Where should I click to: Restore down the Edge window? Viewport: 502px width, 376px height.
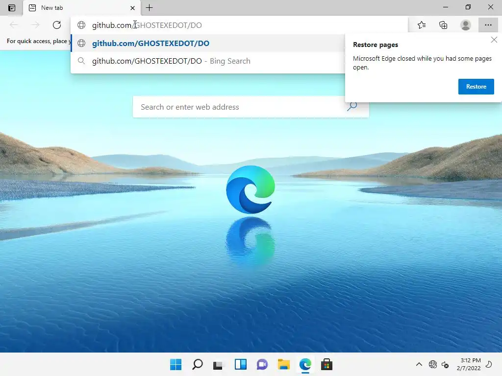pyautogui.click(x=468, y=7)
